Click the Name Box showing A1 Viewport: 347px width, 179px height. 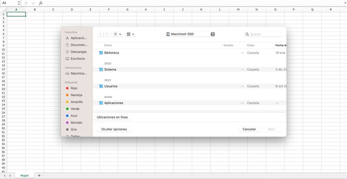tap(9, 3)
